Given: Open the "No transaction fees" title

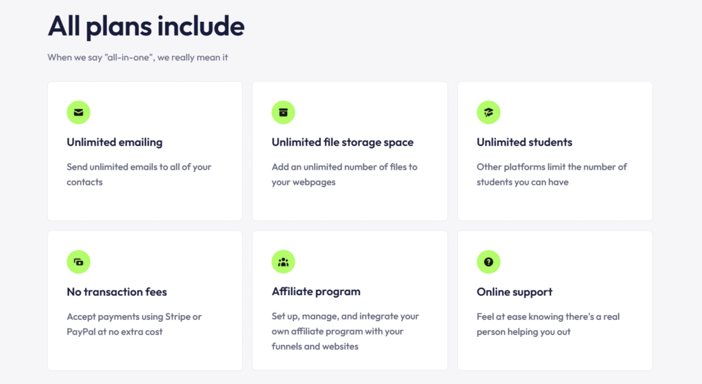Looking at the screenshot, I should pos(117,292).
